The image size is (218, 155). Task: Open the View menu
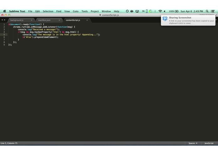(x=67, y=11)
